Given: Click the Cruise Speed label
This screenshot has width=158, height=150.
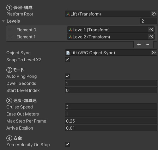Looking at the screenshot, I should (20, 107).
